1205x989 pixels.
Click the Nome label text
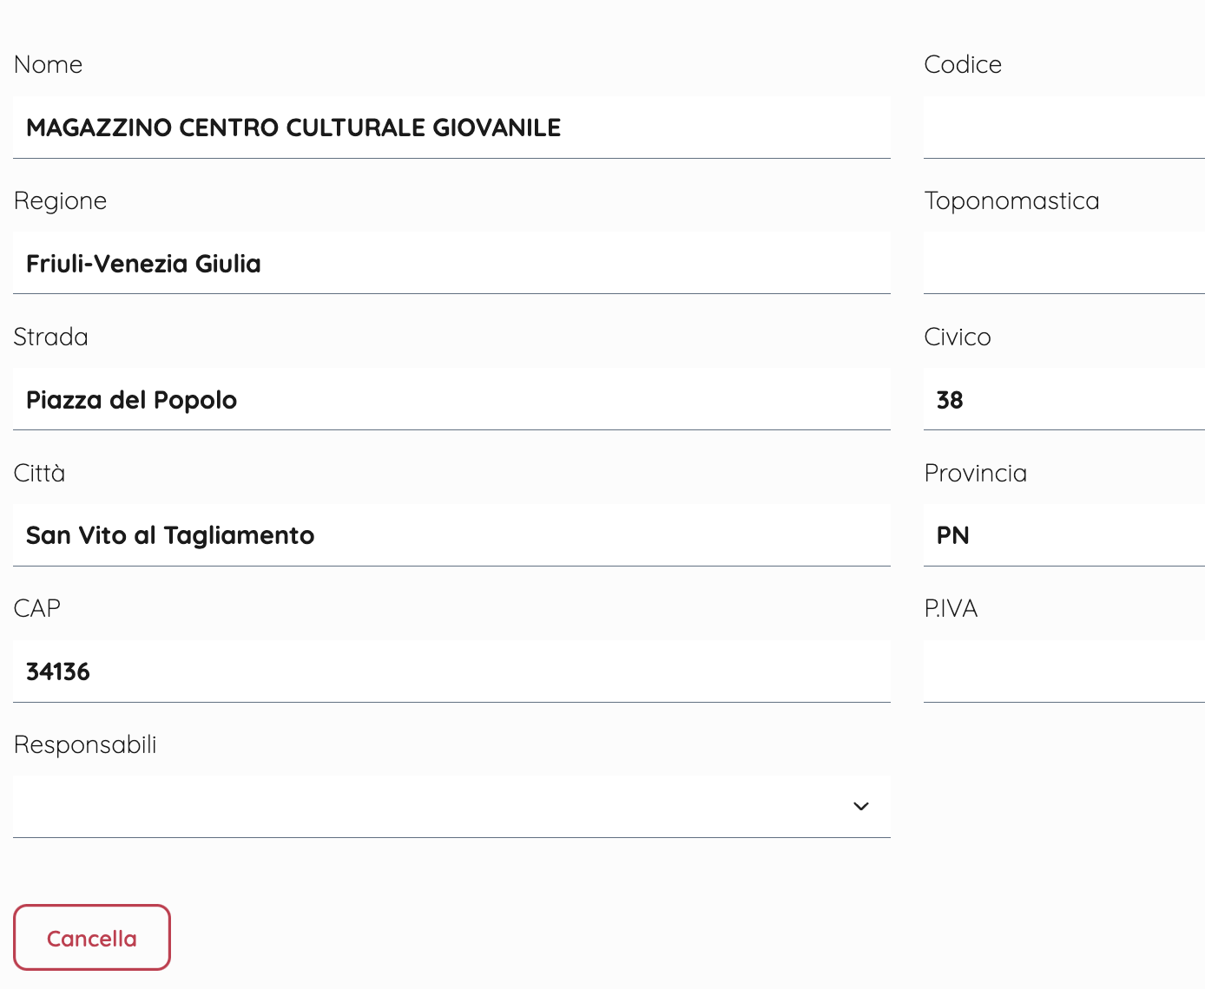click(49, 65)
